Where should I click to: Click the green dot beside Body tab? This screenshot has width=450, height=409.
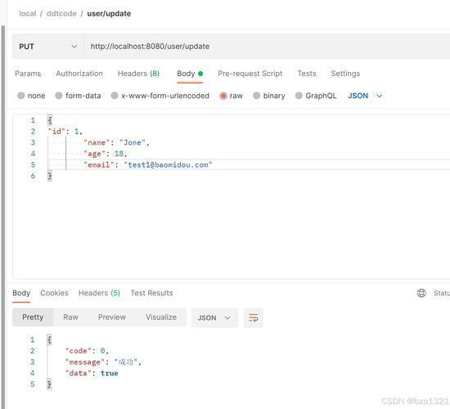pyautogui.click(x=200, y=74)
